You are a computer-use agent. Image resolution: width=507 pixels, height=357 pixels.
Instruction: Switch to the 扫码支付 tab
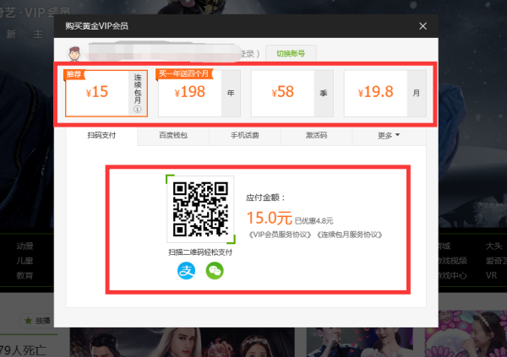[101, 135]
